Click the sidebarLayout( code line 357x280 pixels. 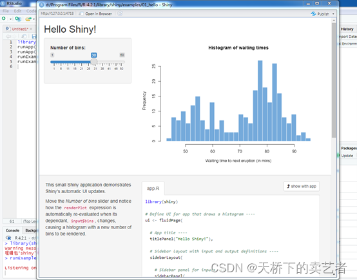[166, 257]
